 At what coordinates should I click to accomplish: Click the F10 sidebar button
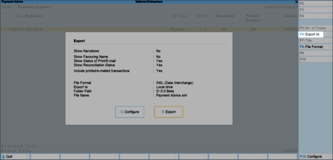(315, 59)
